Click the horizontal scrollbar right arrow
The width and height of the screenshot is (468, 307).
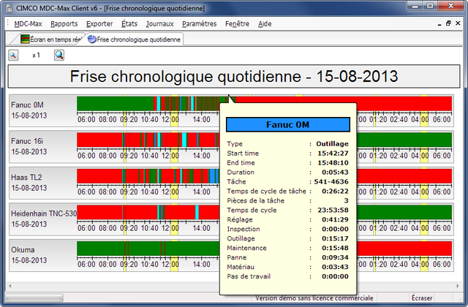coord(458,286)
